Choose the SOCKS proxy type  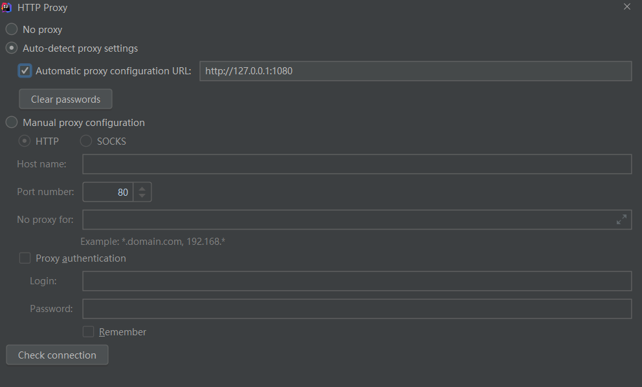[x=86, y=141]
